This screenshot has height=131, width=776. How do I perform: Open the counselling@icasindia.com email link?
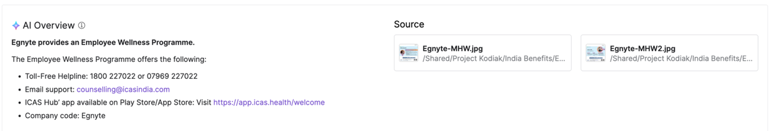[123, 90]
